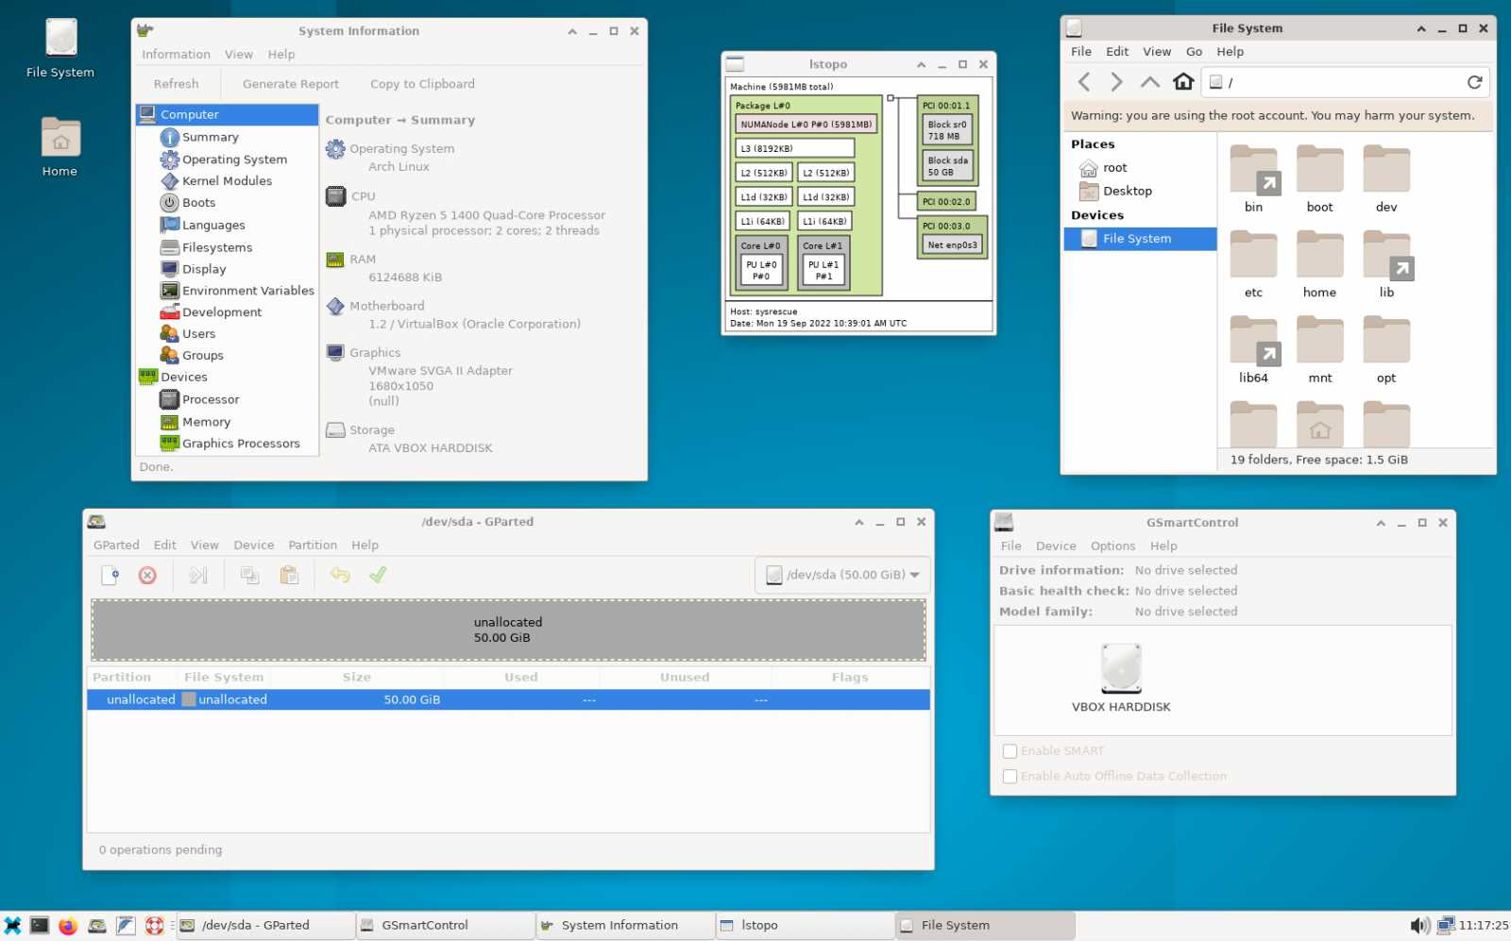Launch the terminal from the taskbar
1511x941 pixels.
pos(40,926)
